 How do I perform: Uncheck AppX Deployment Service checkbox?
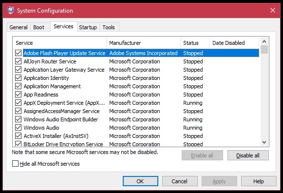coord(18,103)
